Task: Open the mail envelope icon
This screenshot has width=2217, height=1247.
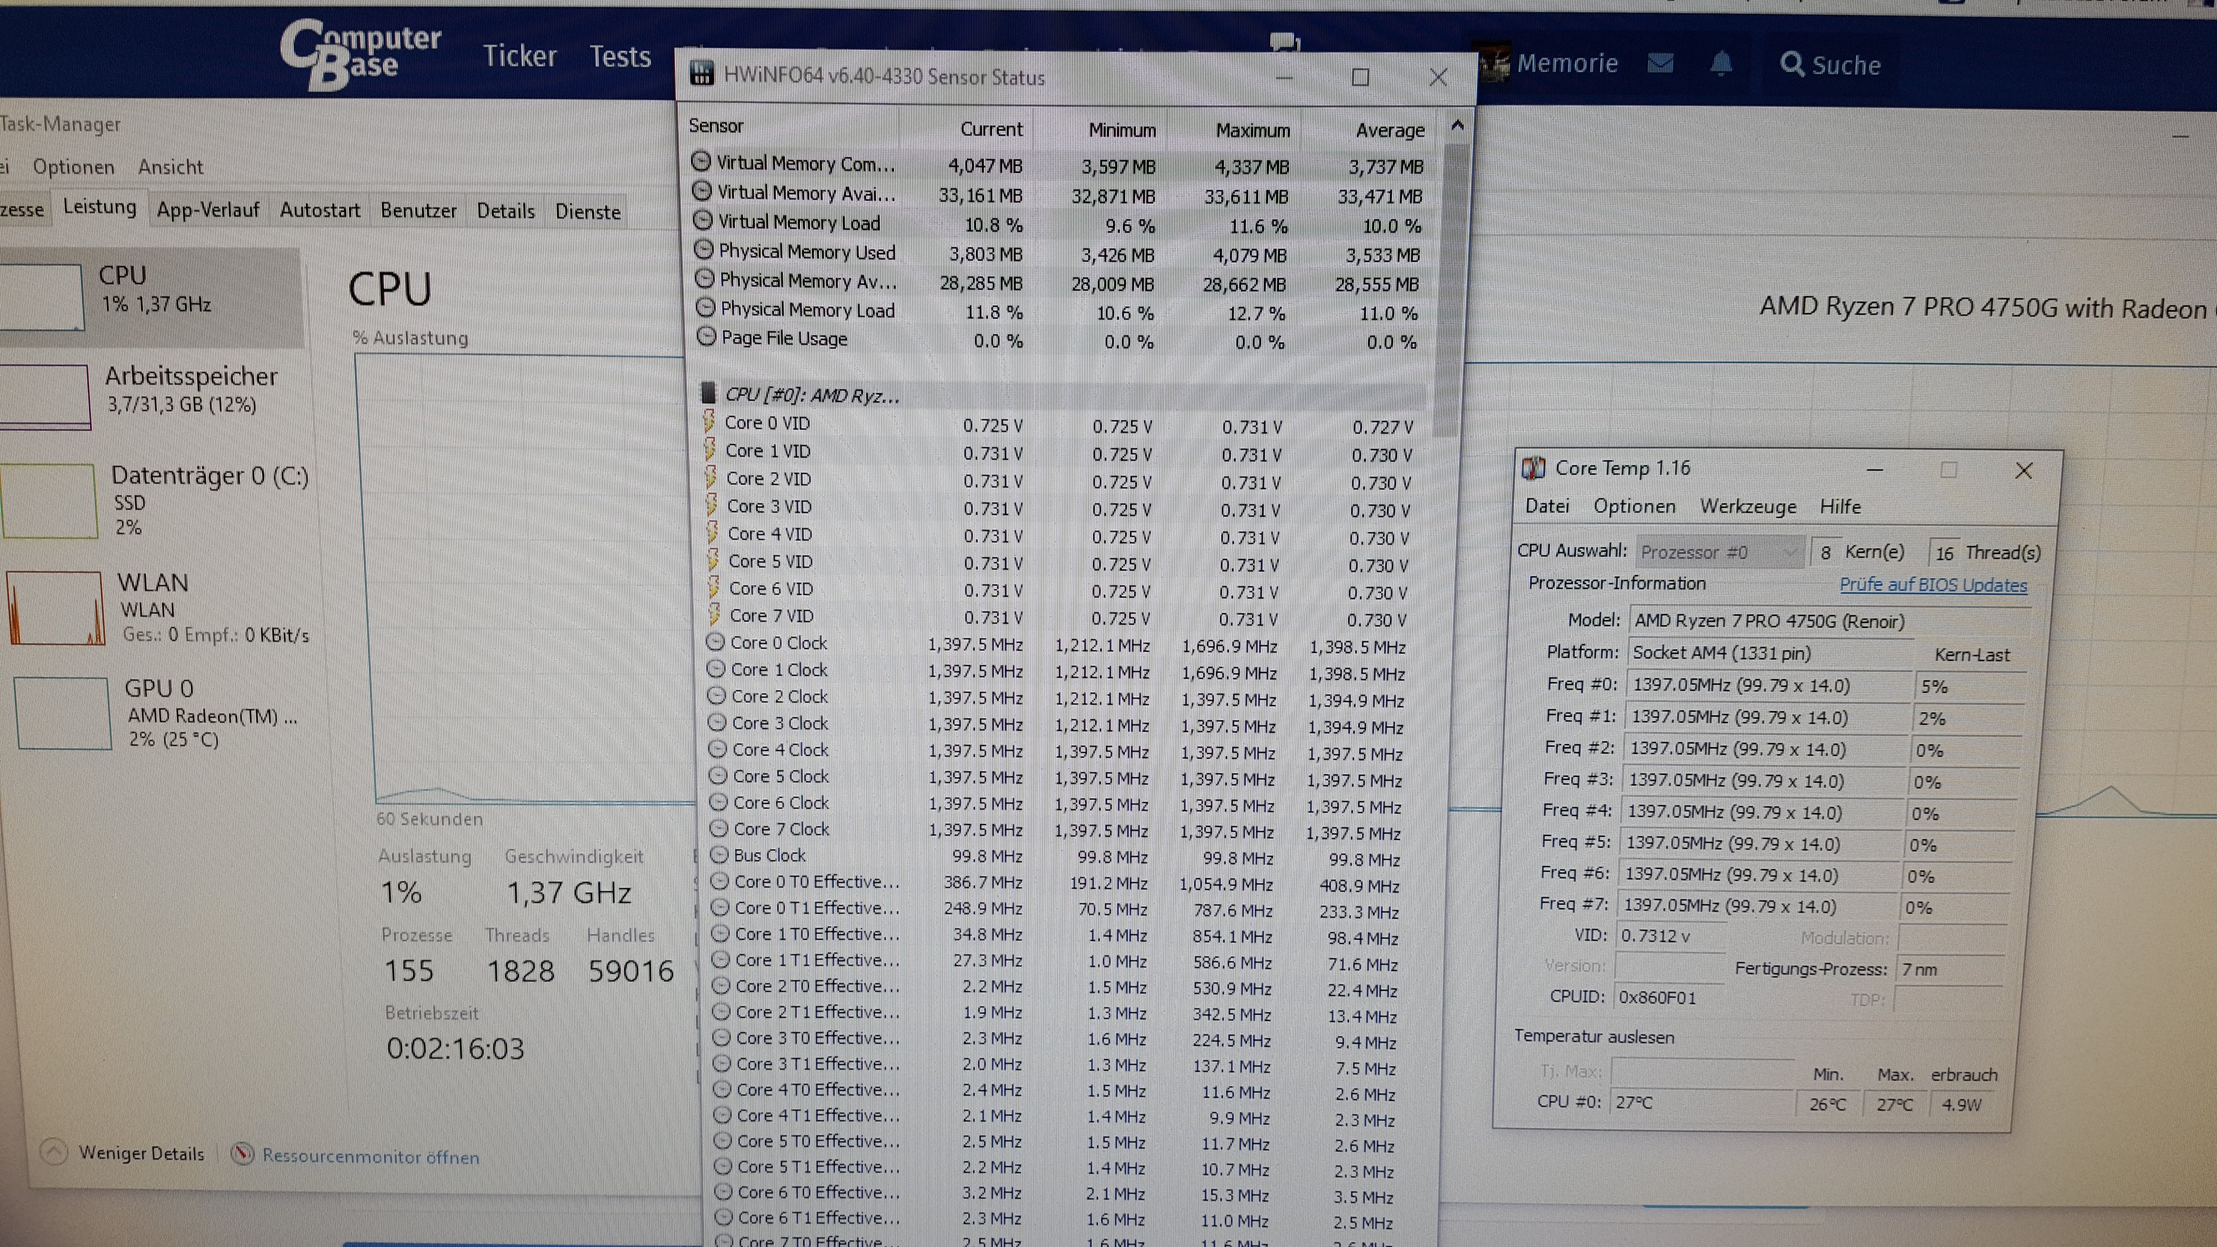Action: click(x=1660, y=63)
